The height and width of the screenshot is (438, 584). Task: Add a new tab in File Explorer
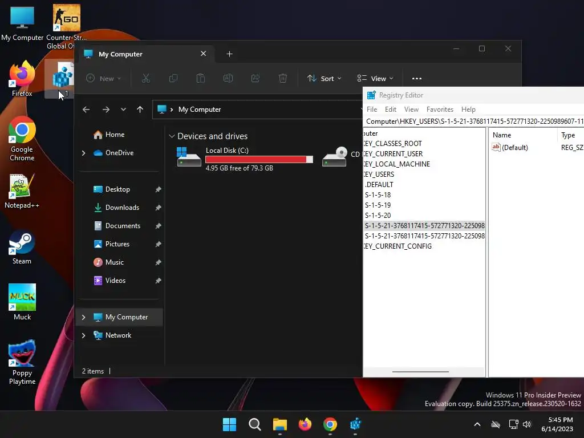tap(229, 54)
